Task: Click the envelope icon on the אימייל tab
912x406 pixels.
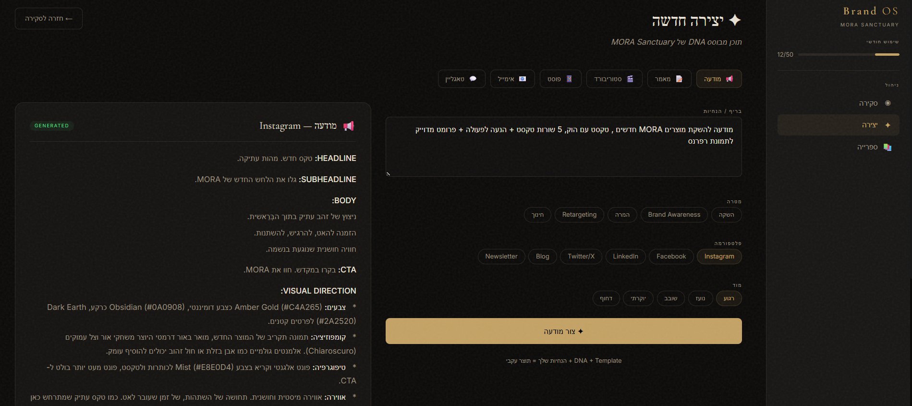Action: tap(523, 79)
